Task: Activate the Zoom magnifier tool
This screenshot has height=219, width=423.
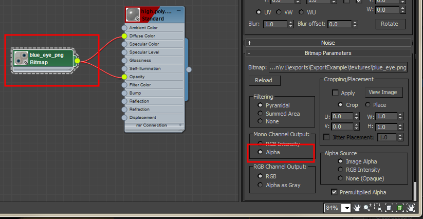Action: pyautogui.click(x=368, y=208)
